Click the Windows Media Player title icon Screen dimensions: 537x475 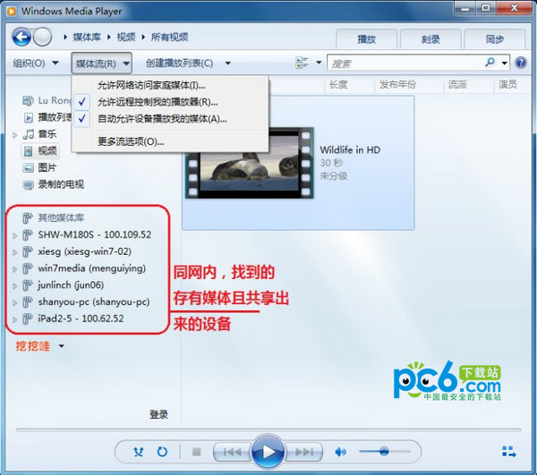pos(11,12)
